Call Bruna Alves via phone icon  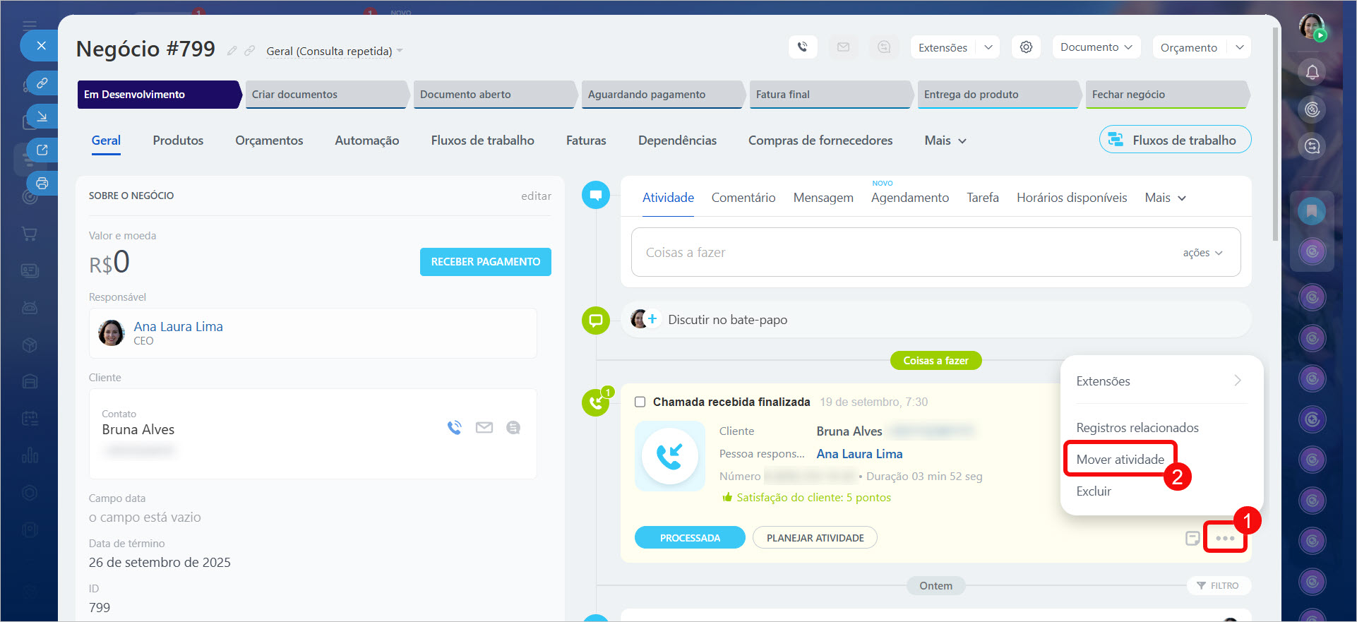(454, 427)
